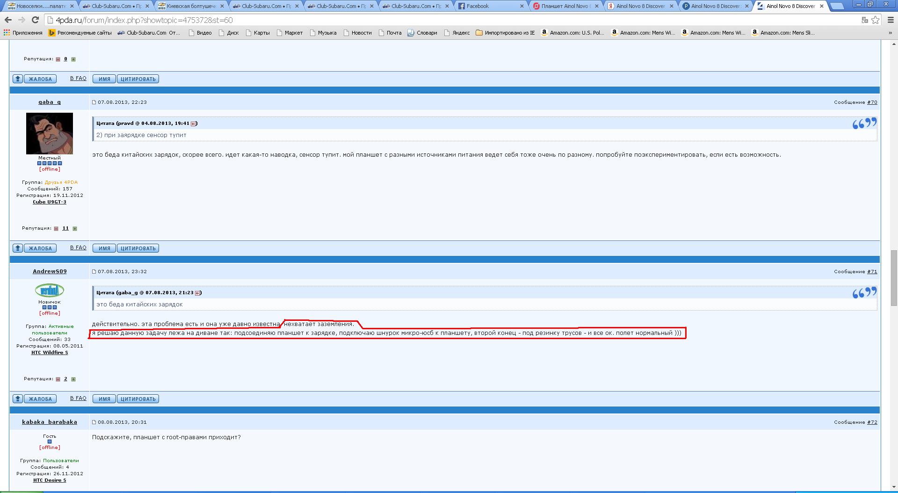Open kabaka_barabaka's profile link
898x493 pixels.
[50, 422]
